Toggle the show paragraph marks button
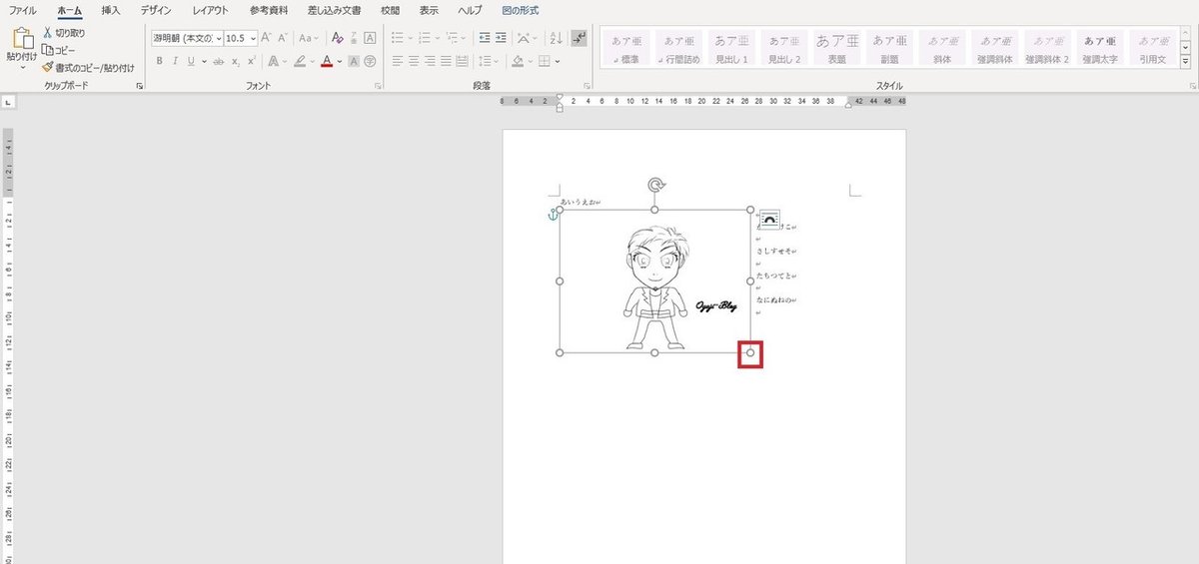This screenshot has width=1199, height=564. (x=580, y=38)
